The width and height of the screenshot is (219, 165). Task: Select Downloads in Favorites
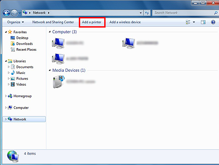pos(25,44)
